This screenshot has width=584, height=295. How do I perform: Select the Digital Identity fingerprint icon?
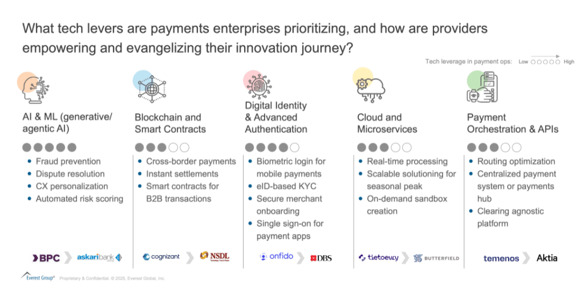258,84
